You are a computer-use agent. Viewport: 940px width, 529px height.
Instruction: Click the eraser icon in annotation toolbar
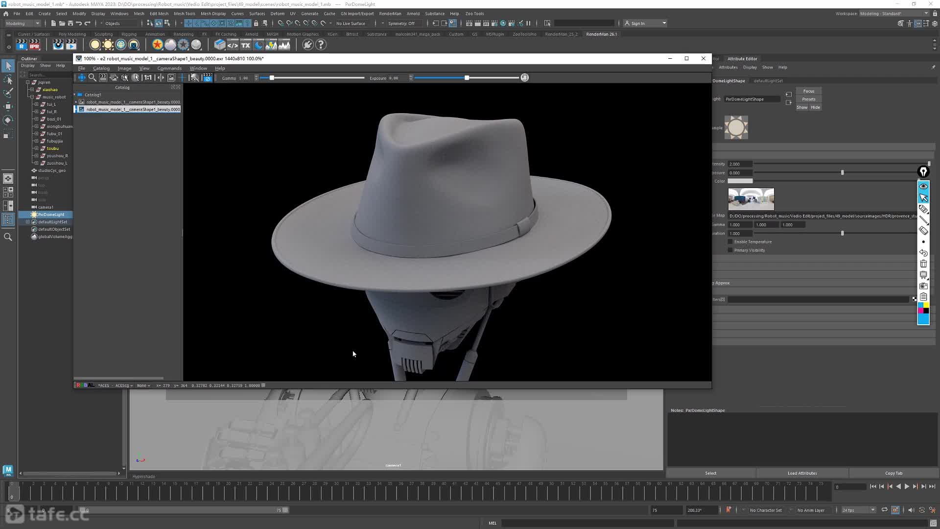coord(923,231)
